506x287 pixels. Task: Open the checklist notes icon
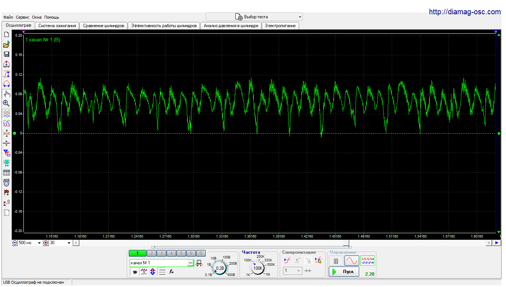point(6,212)
